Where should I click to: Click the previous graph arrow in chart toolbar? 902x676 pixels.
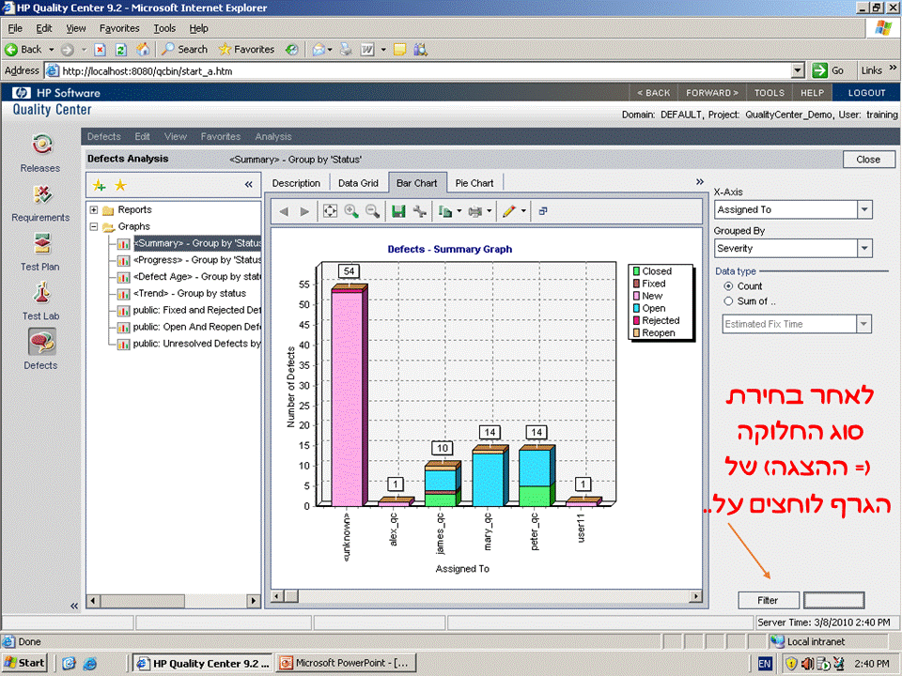click(284, 211)
